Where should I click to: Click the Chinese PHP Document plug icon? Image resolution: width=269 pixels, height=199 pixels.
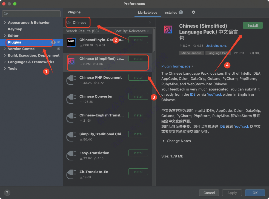71,80
